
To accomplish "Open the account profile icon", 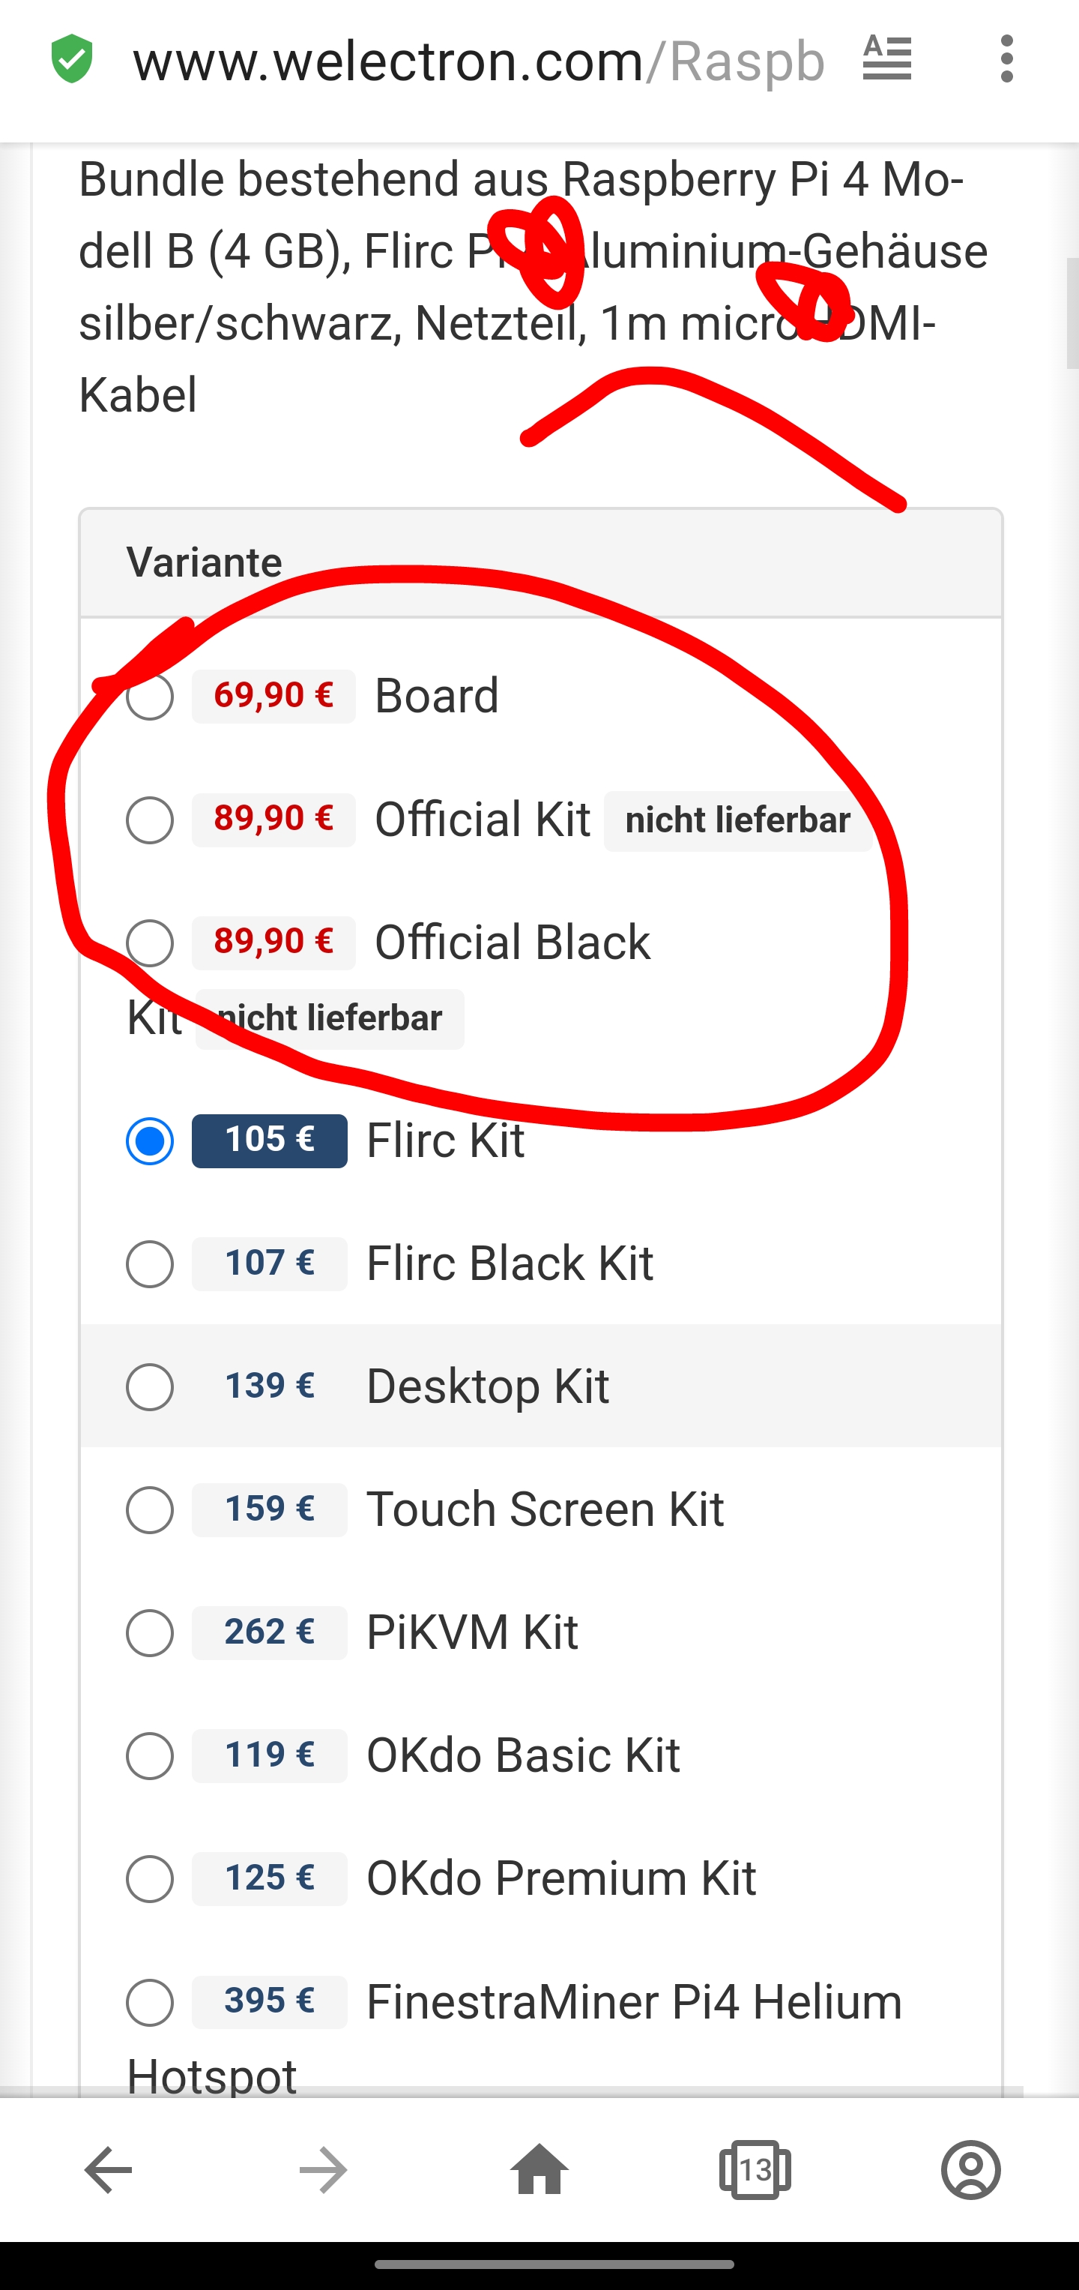I will [x=970, y=2170].
